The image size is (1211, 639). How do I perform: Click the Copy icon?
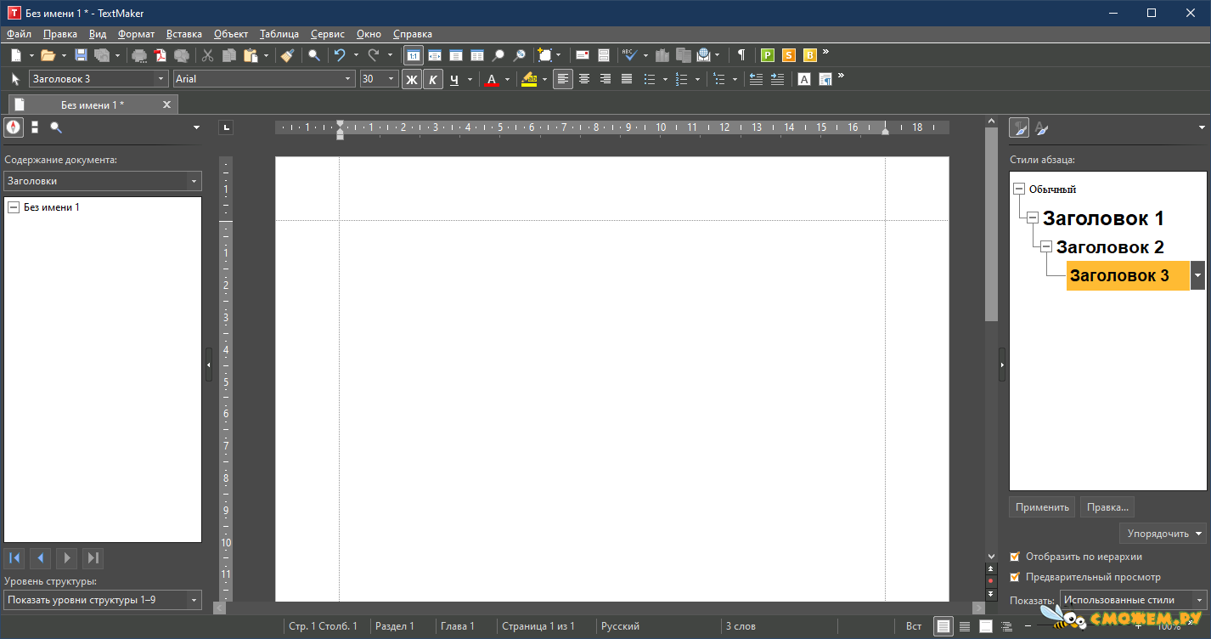click(228, 55)
